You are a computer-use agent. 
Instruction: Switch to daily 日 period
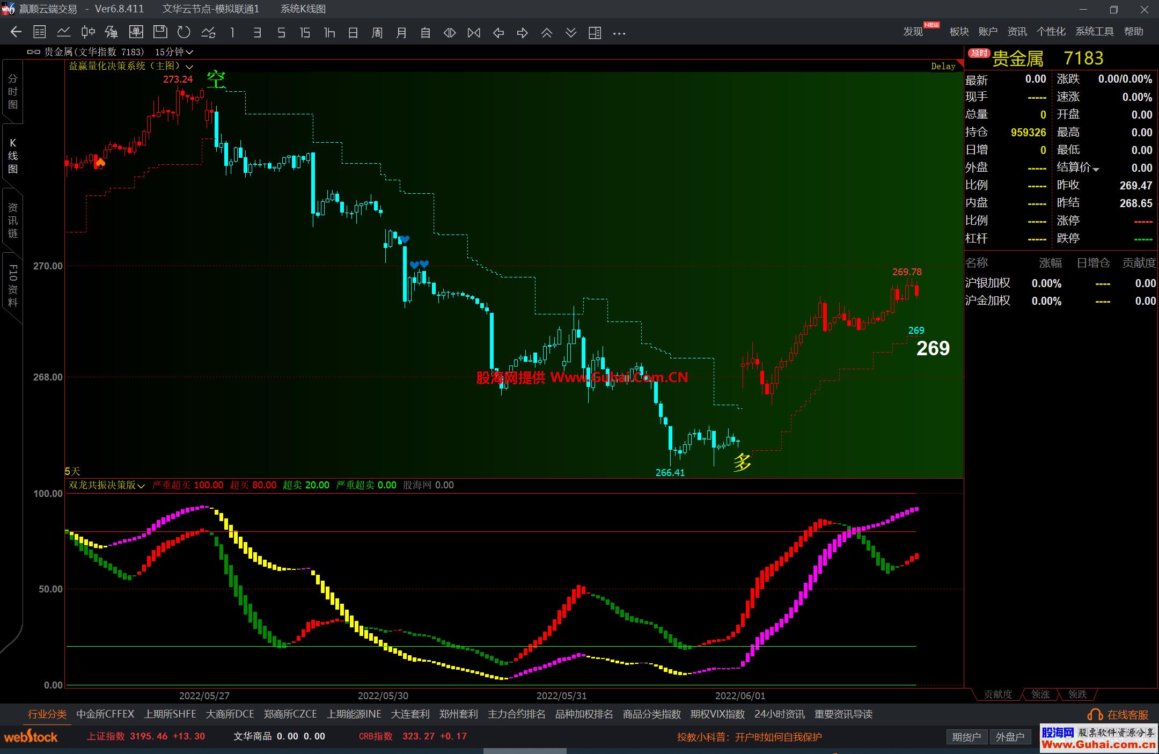pos(353,33)
